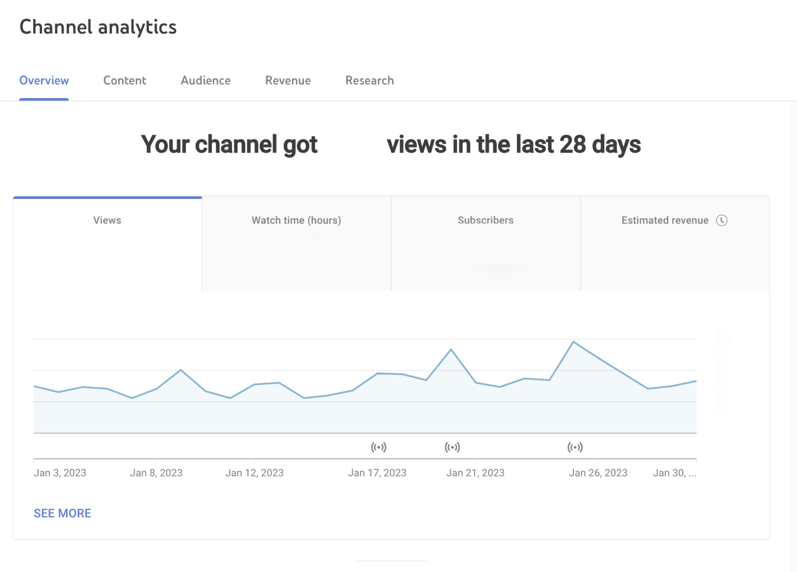797x572 pixels.
Task: Click the Channel analytics heading
Action: tap(98, 27)
